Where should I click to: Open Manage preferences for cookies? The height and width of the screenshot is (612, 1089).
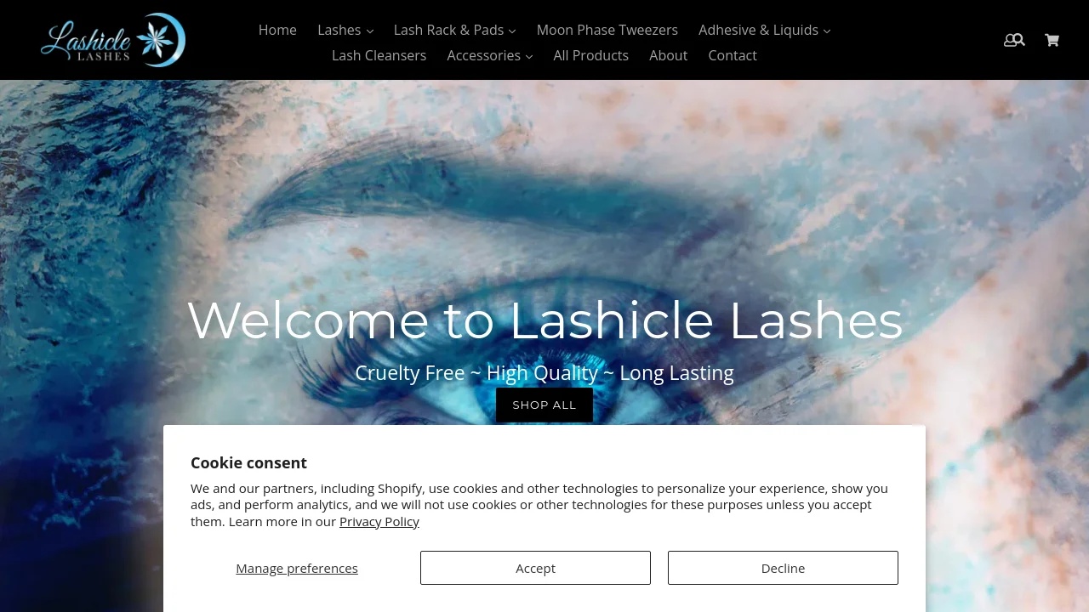(x=297, y=568)
